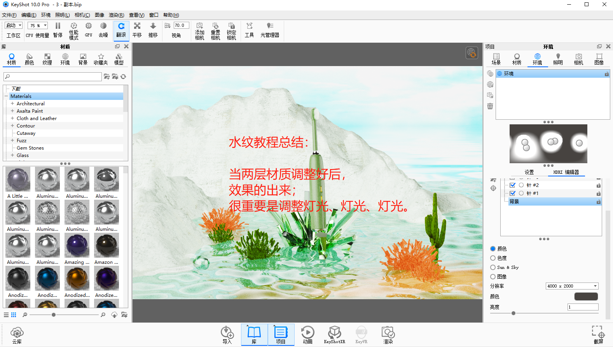Screen dimensions: 613x347
Task: Select the 翻滚 tumble camera tool
Action: [x=121, y=30]
